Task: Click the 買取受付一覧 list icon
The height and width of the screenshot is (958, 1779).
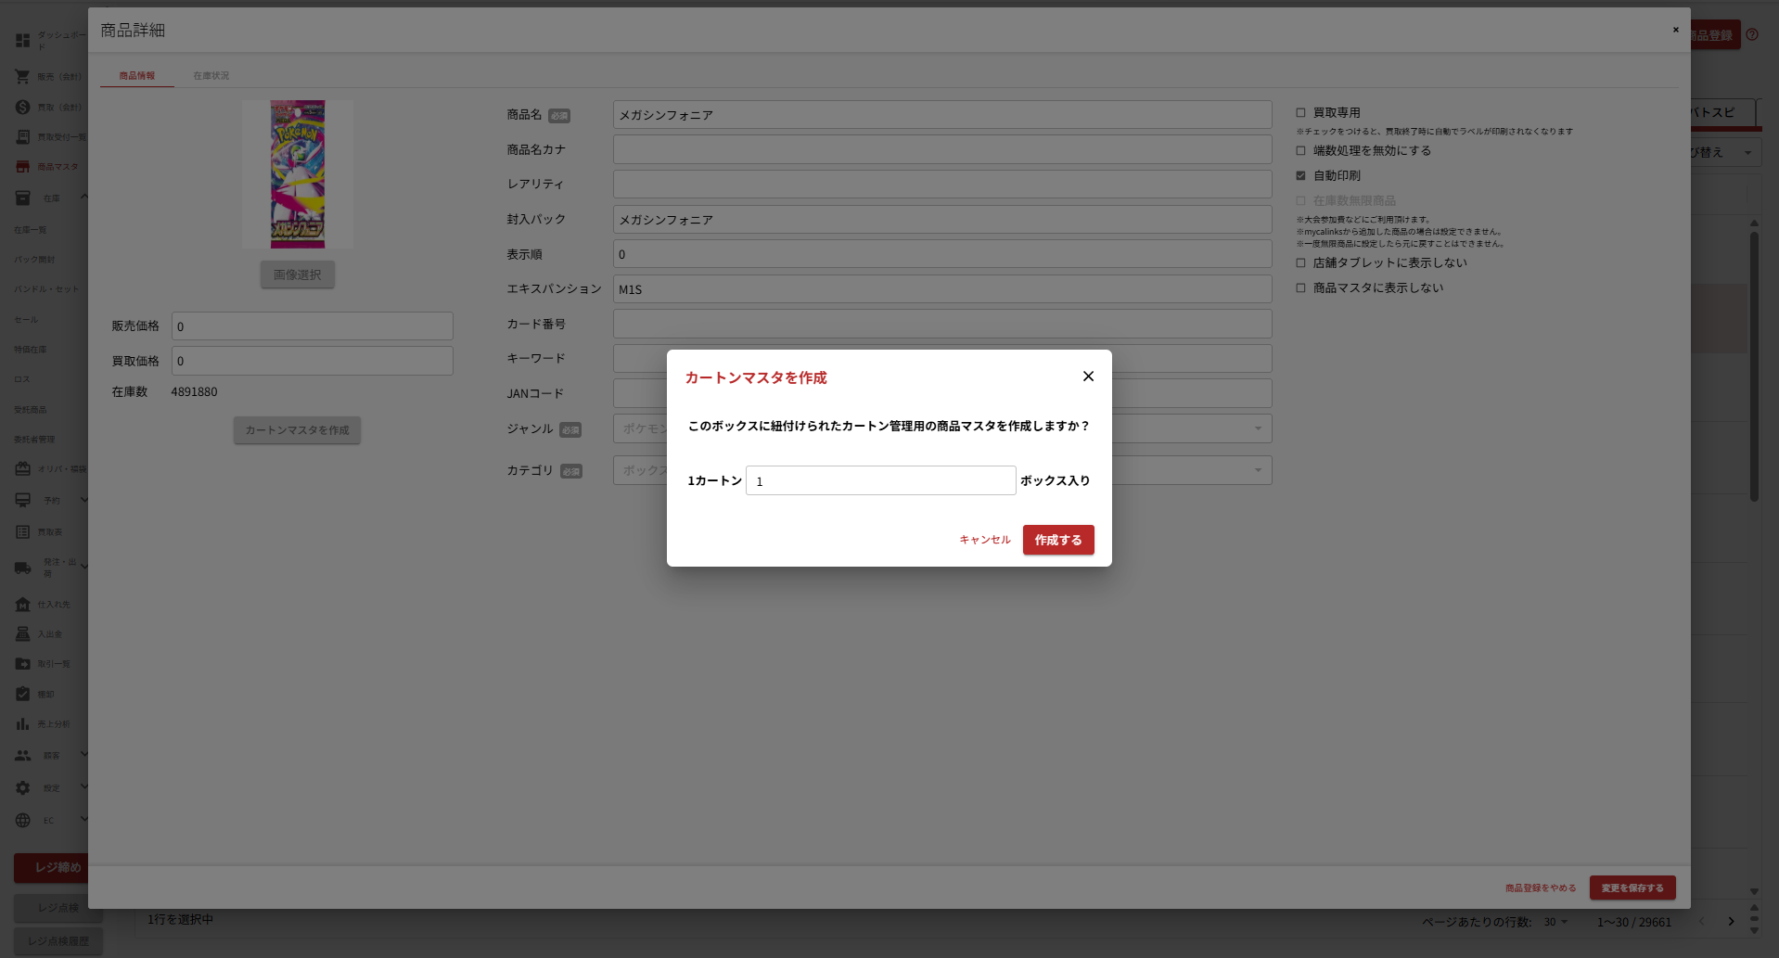Action: pyautogui.click(x=22, y=136)
